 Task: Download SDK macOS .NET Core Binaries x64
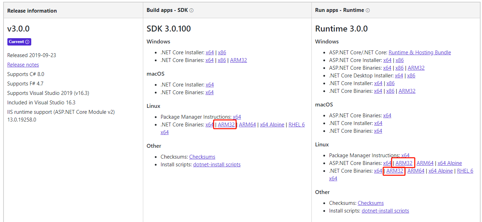pyautogui.click(x=210, y=92)
